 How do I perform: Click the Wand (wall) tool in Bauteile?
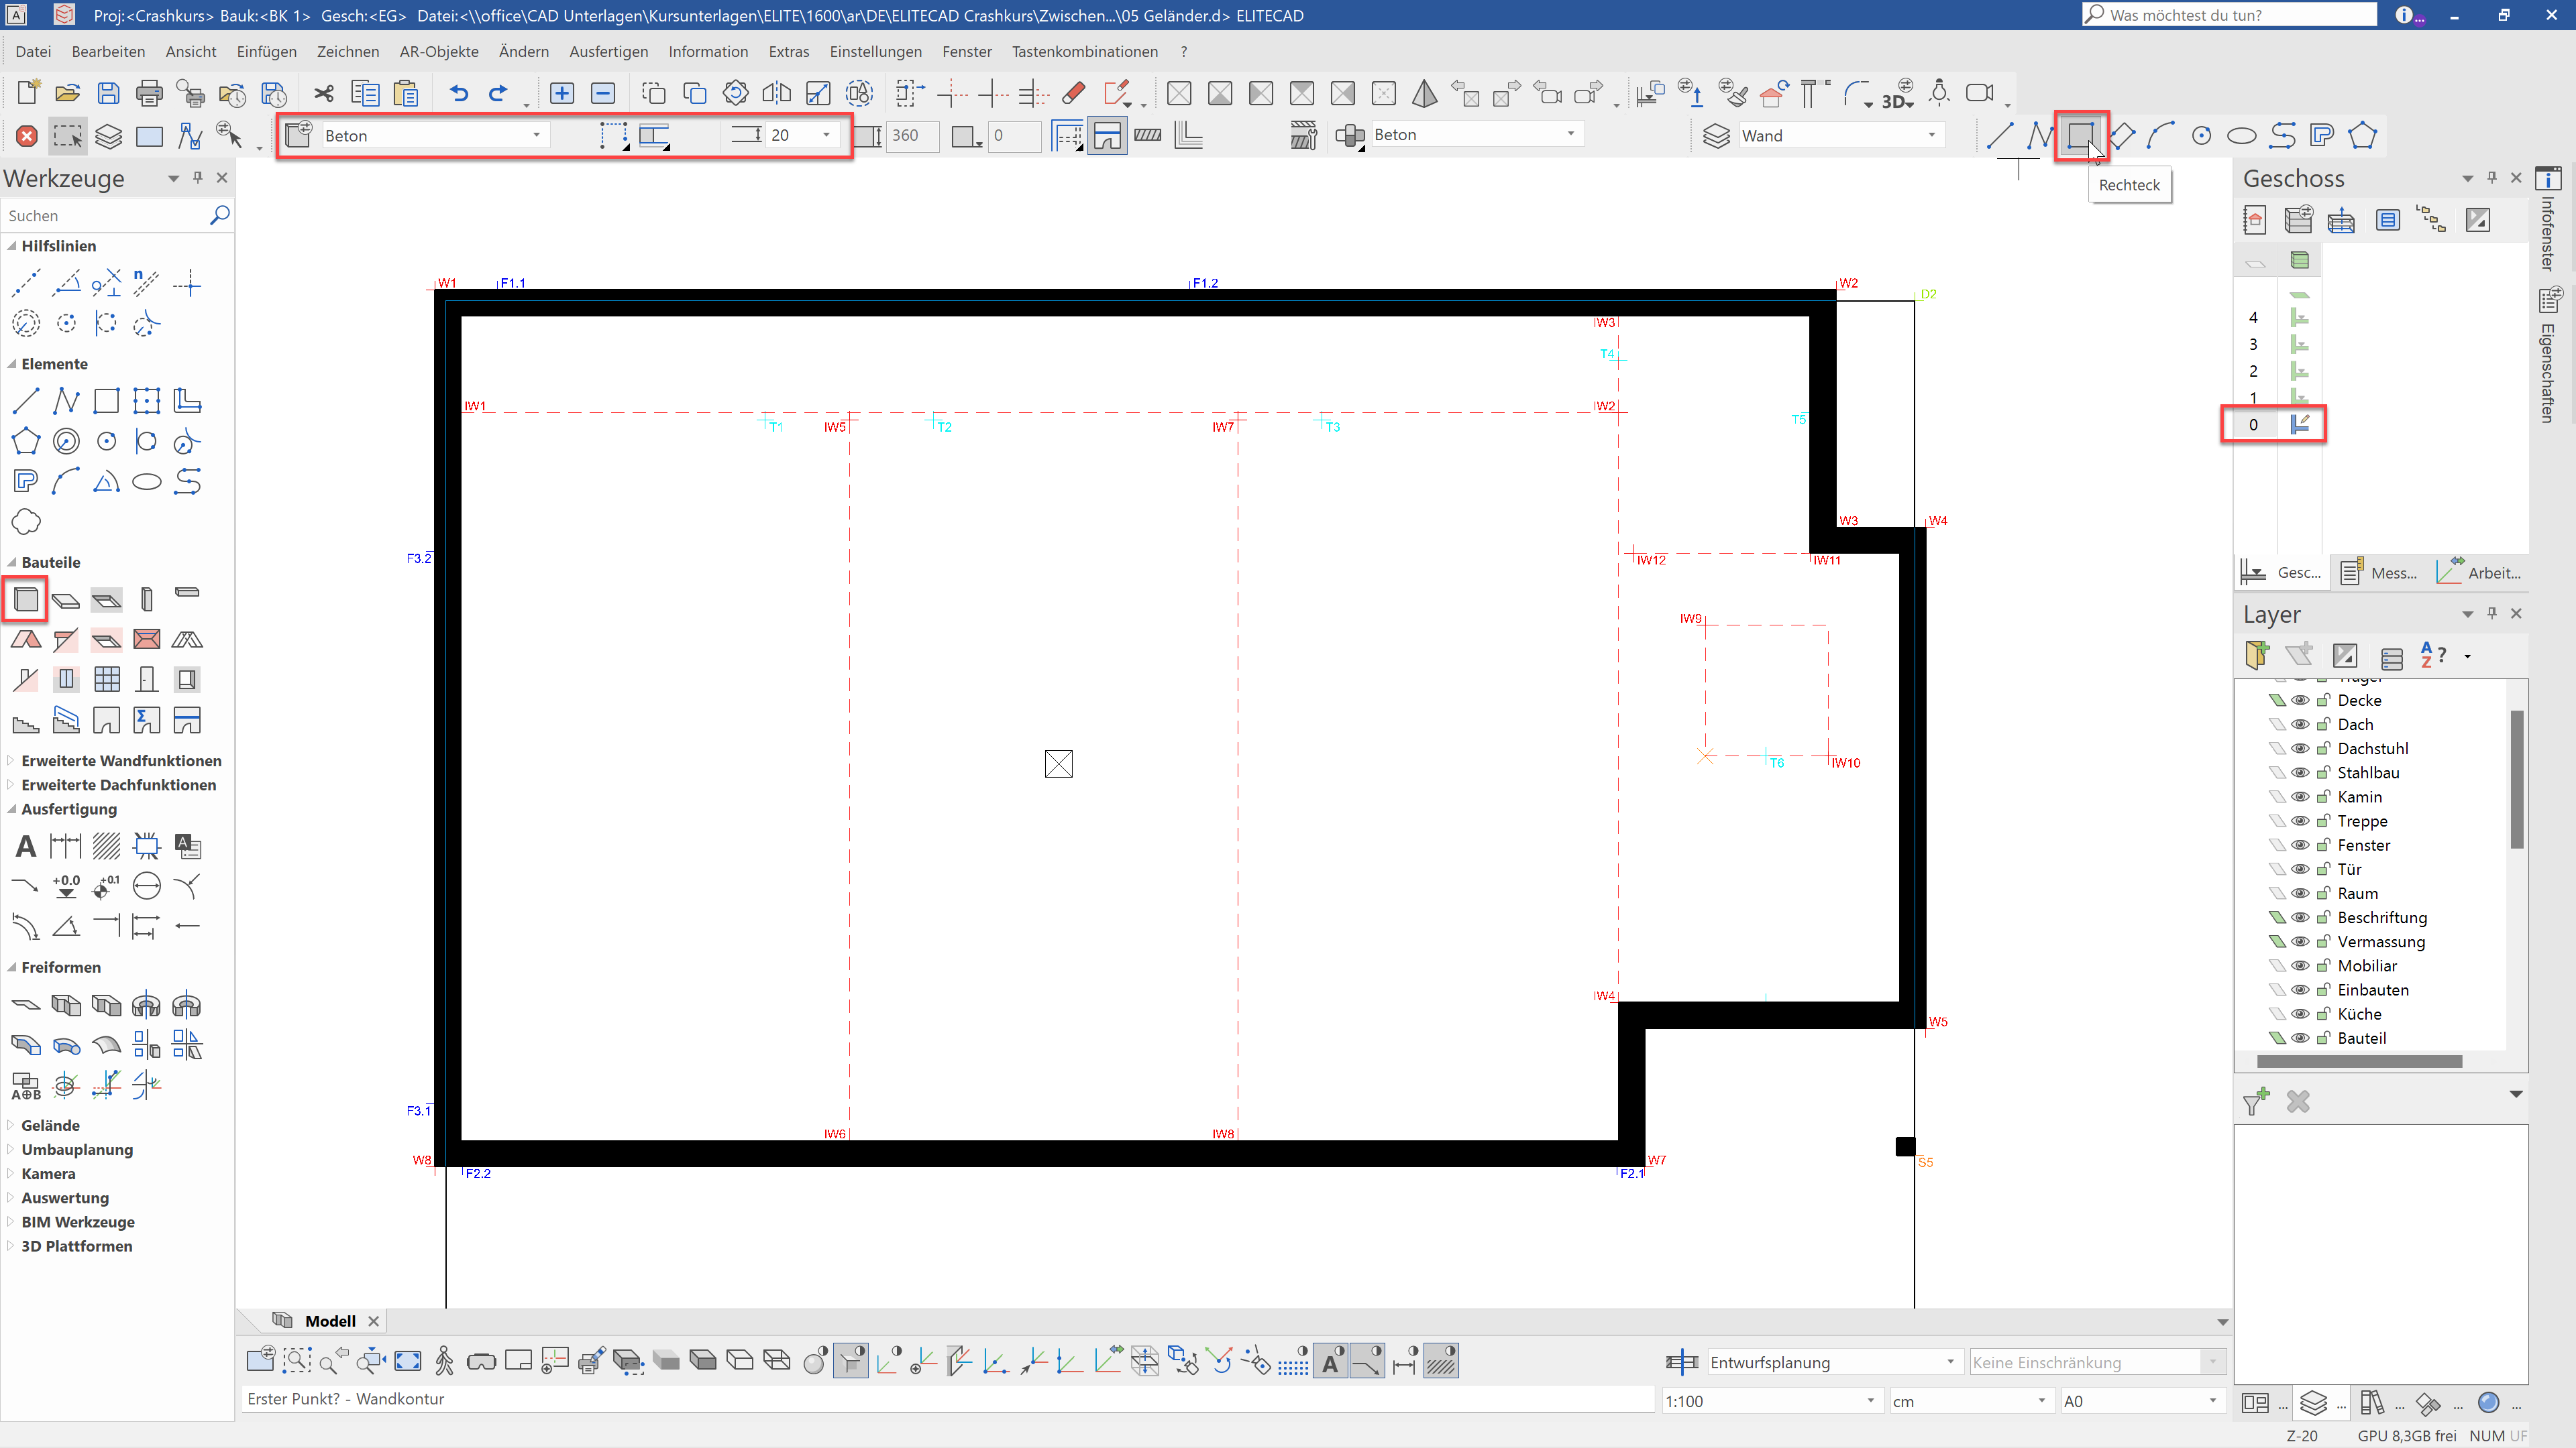(26, 599)
